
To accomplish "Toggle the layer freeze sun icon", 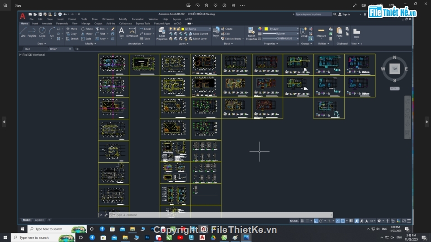I will click(x=175, y=29).
